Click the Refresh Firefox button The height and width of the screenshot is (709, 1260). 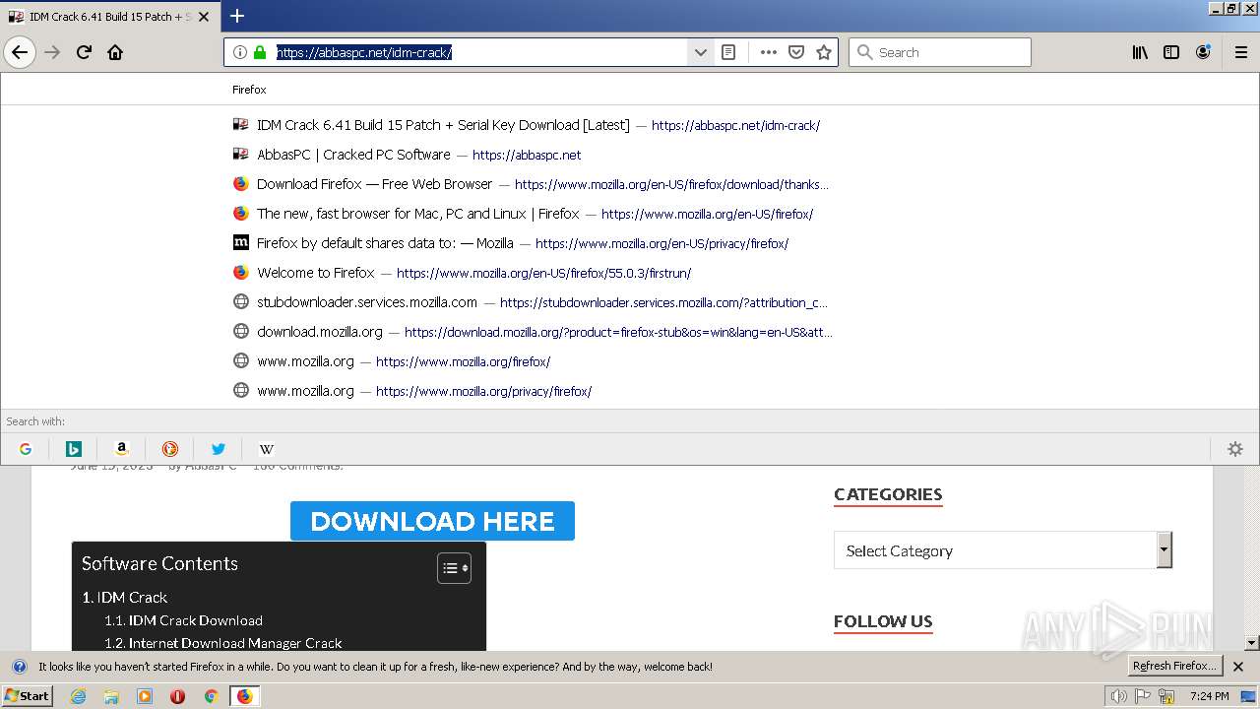point(1175,667)
